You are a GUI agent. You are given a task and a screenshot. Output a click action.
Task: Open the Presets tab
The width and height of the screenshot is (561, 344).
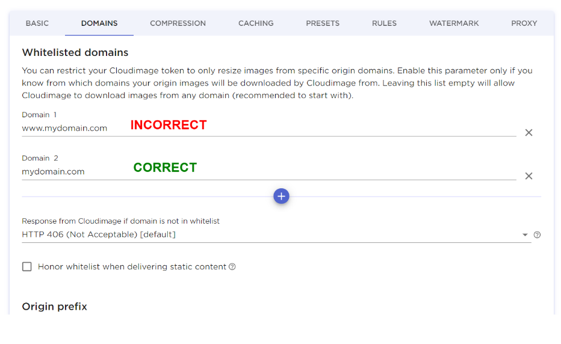pos(323,23)
